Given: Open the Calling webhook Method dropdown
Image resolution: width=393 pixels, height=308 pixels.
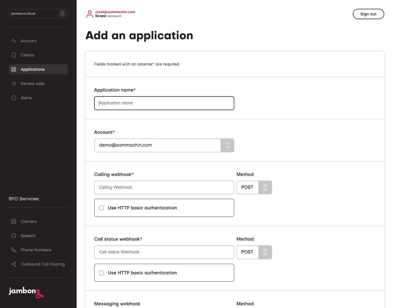Looking at the screenshot, I should click(x=254, y=187).
